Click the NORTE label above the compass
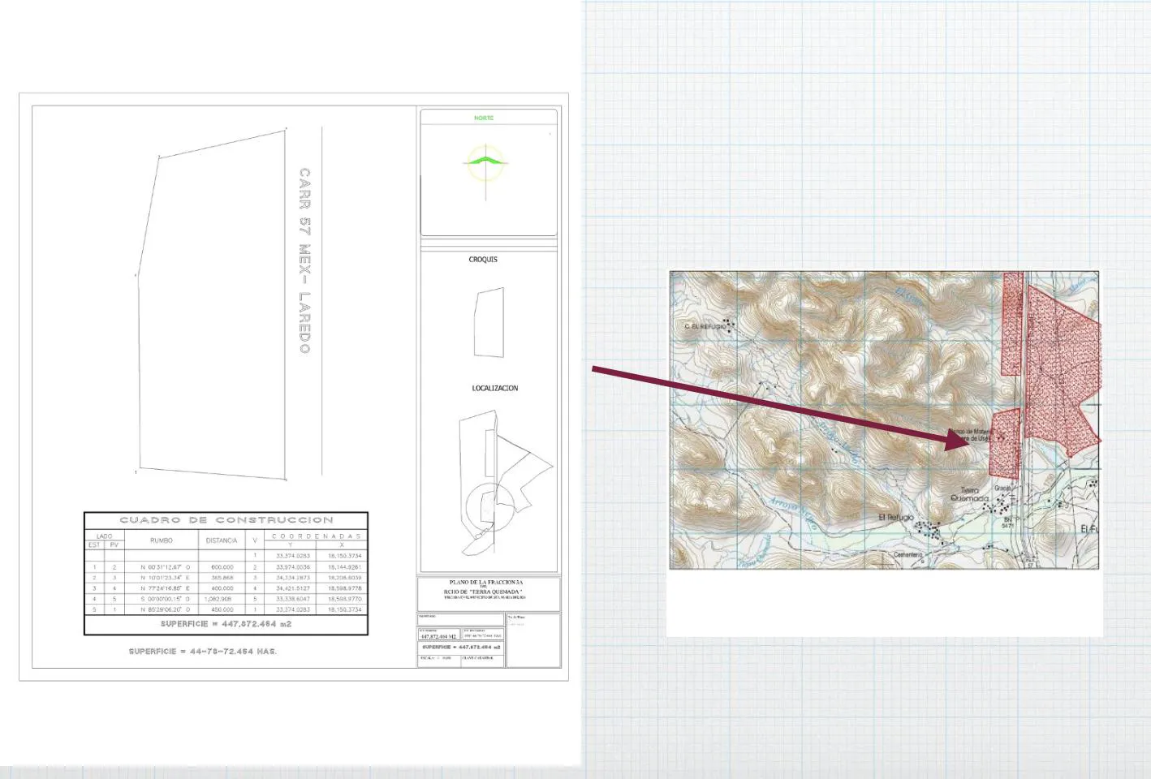Screen dimensions: 1151x779 [484, 118]
